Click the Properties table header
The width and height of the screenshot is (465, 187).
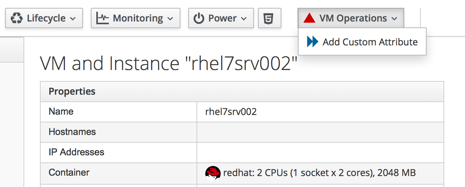(x=72, y=92)
